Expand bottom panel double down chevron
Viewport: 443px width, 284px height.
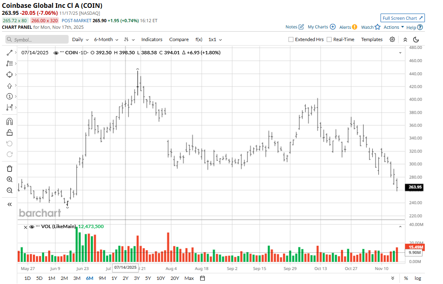click(x=393, y=278)
